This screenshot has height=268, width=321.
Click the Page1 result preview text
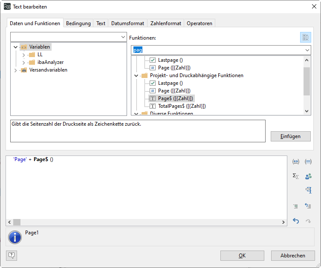pyautogui.click(x=32, y=233)
